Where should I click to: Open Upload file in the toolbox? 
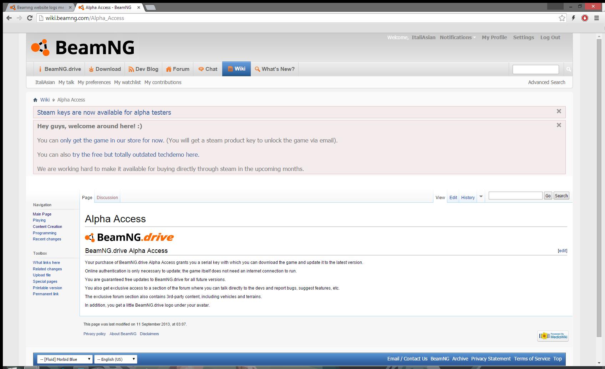(x=42, y=275)
